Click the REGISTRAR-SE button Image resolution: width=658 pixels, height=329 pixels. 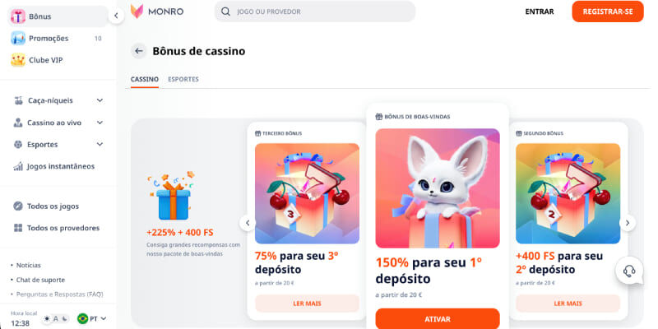(x=608, y=12)
